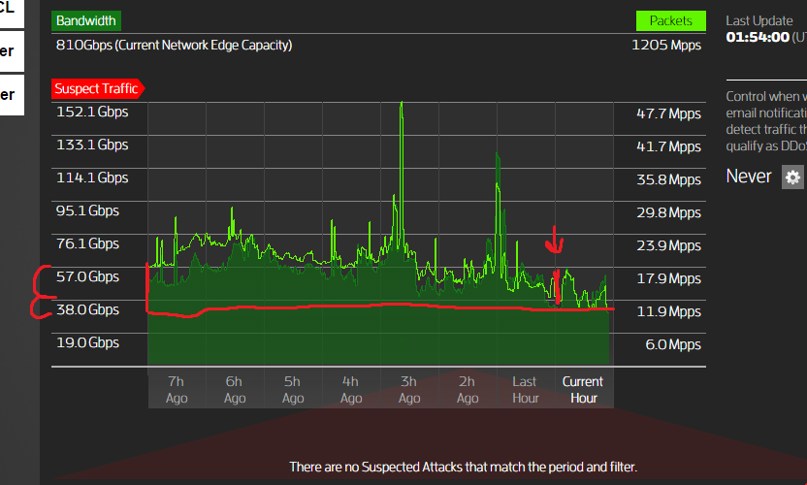Click the 35.8 Mpps axis label
Screen dimensions: 807x485
point(668,179)
